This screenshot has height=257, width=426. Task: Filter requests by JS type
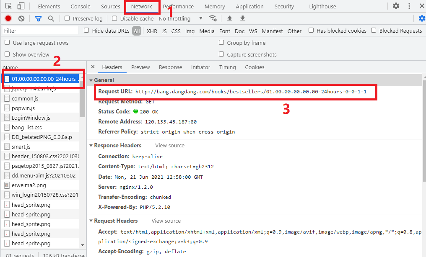coord(164,31)
